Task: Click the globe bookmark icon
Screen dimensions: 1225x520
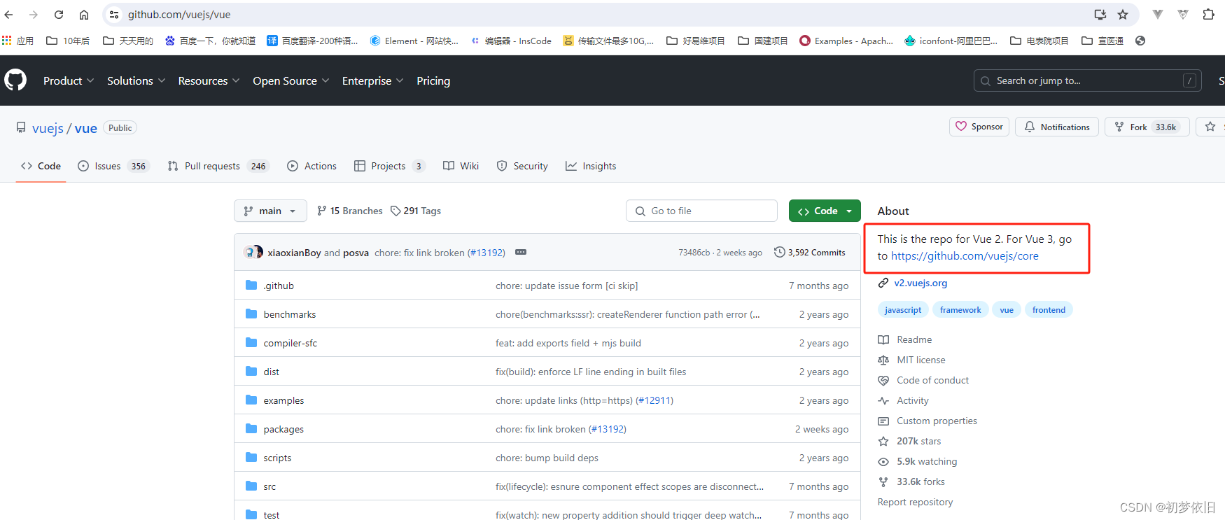Action: (1140, 41)
